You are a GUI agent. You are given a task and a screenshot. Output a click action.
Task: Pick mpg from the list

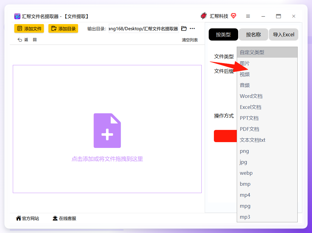pyautogui.click(x=267, y=206)
